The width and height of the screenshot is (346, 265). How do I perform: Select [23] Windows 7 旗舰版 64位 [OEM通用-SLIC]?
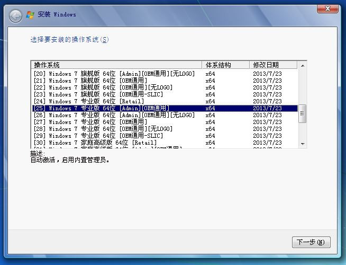point(165,94)
